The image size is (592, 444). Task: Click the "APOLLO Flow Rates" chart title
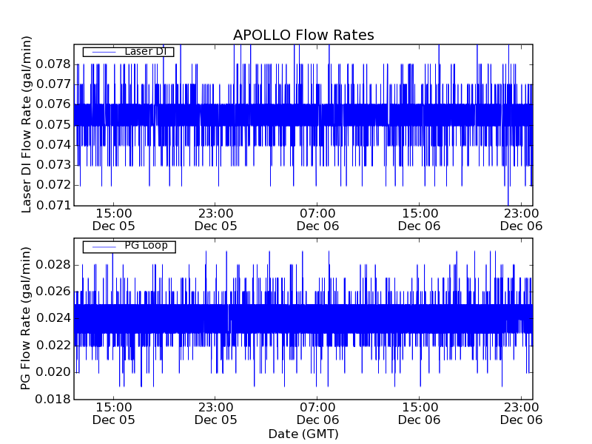pos(303,36)
